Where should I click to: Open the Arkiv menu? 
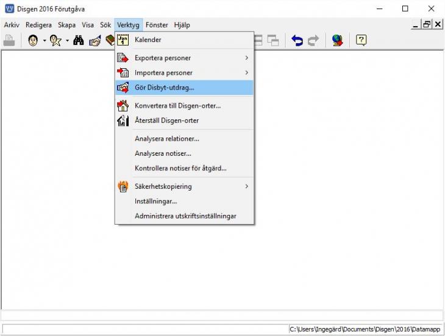pos(12,25)
